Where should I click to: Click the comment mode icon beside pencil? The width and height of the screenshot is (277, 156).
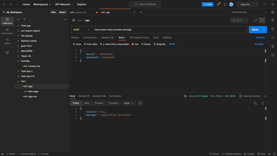(262, 20)
